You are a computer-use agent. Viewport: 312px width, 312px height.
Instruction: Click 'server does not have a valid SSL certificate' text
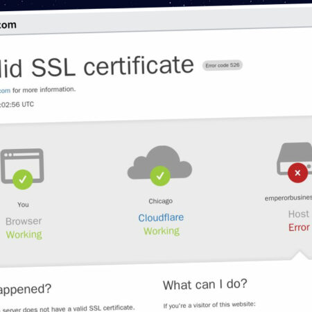point(69,309)
